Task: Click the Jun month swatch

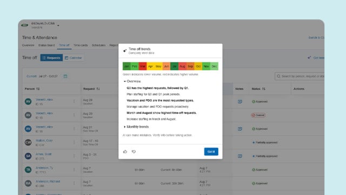Action: pyautogui.click(x=167, y=66)
